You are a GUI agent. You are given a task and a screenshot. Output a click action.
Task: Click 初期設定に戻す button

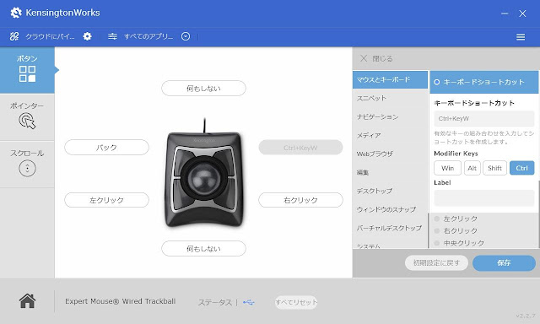pyautogui.click(x=436, y=262)
